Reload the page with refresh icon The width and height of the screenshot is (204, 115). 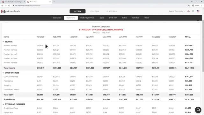[x=9, y=6]
